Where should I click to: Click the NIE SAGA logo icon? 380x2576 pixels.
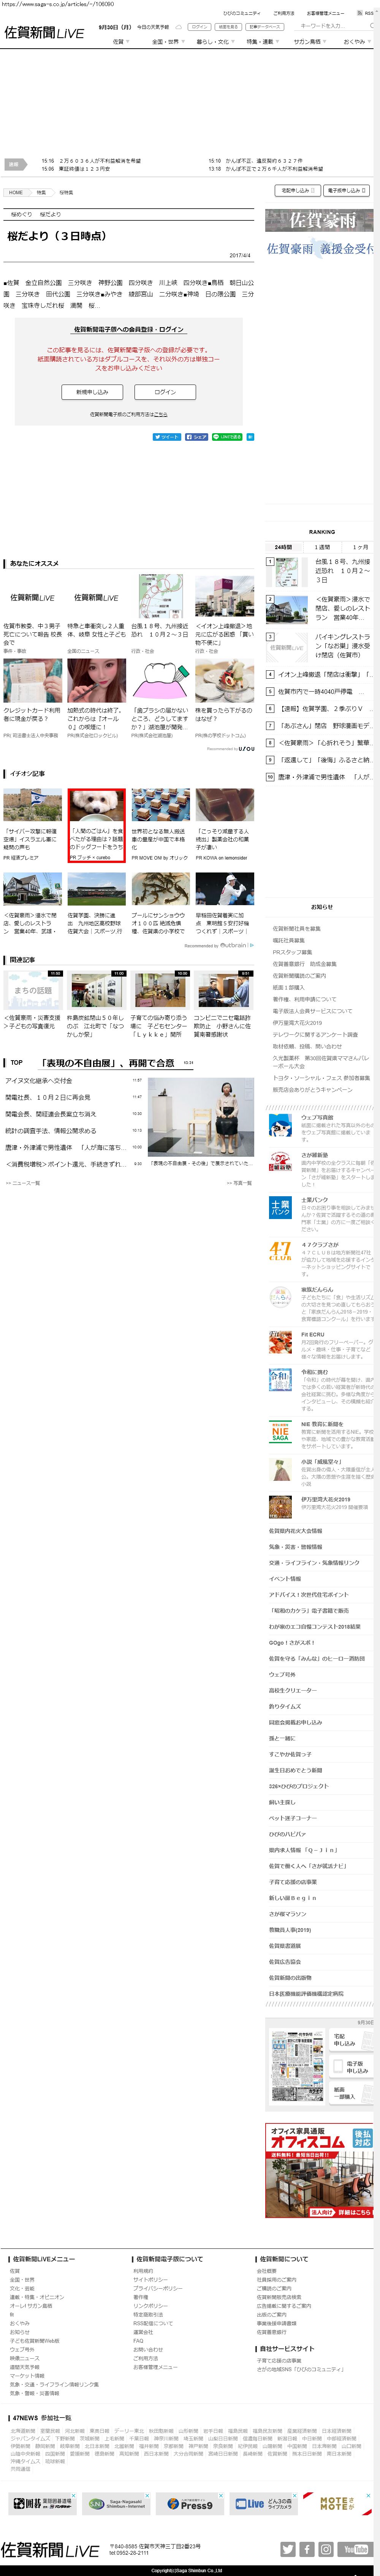pyautogui.click(x=280, y=1431)
